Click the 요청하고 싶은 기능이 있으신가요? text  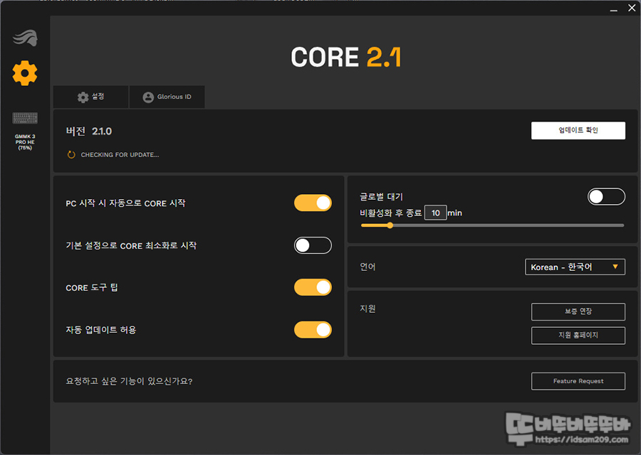coord(129,381)
